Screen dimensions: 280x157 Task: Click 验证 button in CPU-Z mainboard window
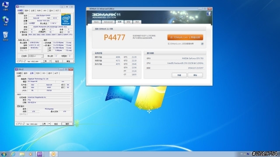pyautogui.click(x=56, y=124)
